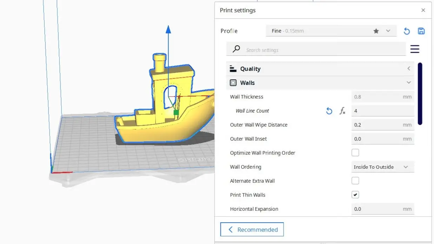Open the settings visibility hamburger menu

(x=415, y=49)
